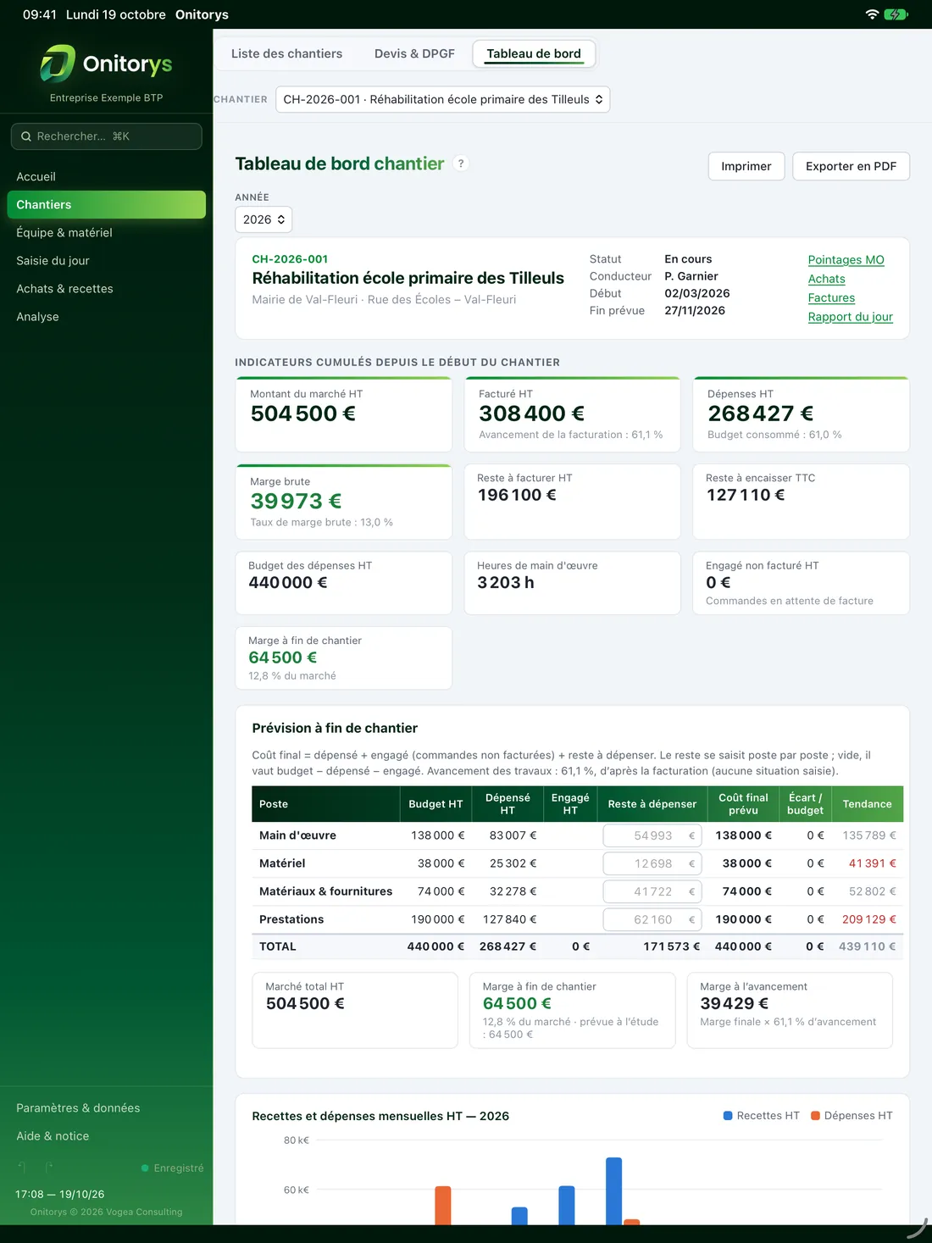The height and width of the screenshot is (1243, 932).
Task: Click the blue Recettes HT legend swatch
Action: pos(728,1116)
